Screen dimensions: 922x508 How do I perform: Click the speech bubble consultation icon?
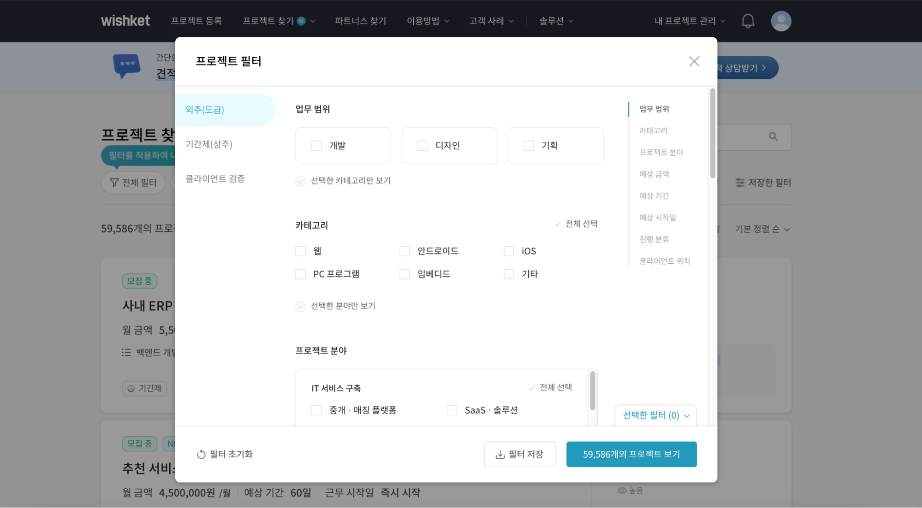(x=126, y=66)
